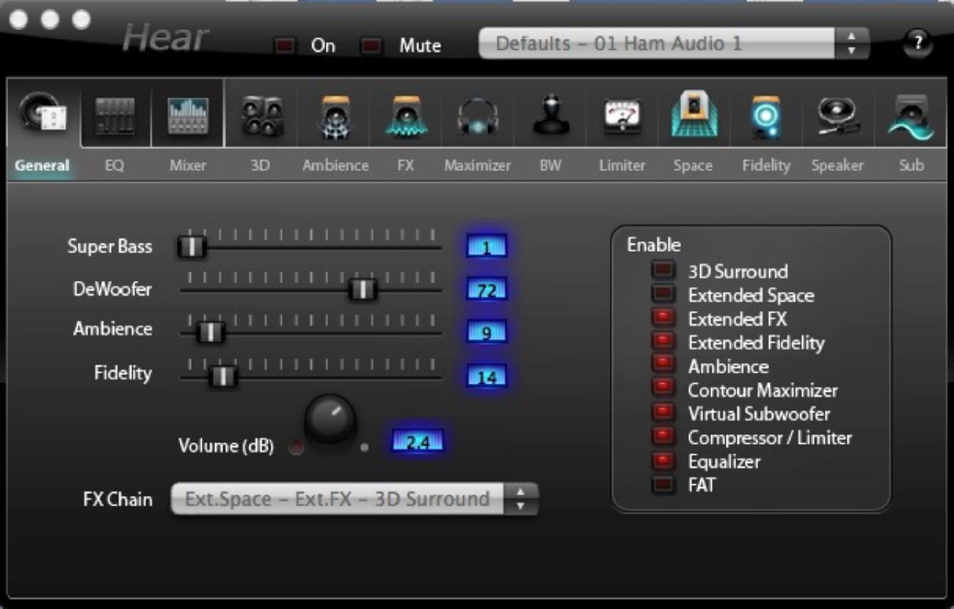Select the Speaker settings icon
This screenshot has height=609, width=954.
[837, 117]
